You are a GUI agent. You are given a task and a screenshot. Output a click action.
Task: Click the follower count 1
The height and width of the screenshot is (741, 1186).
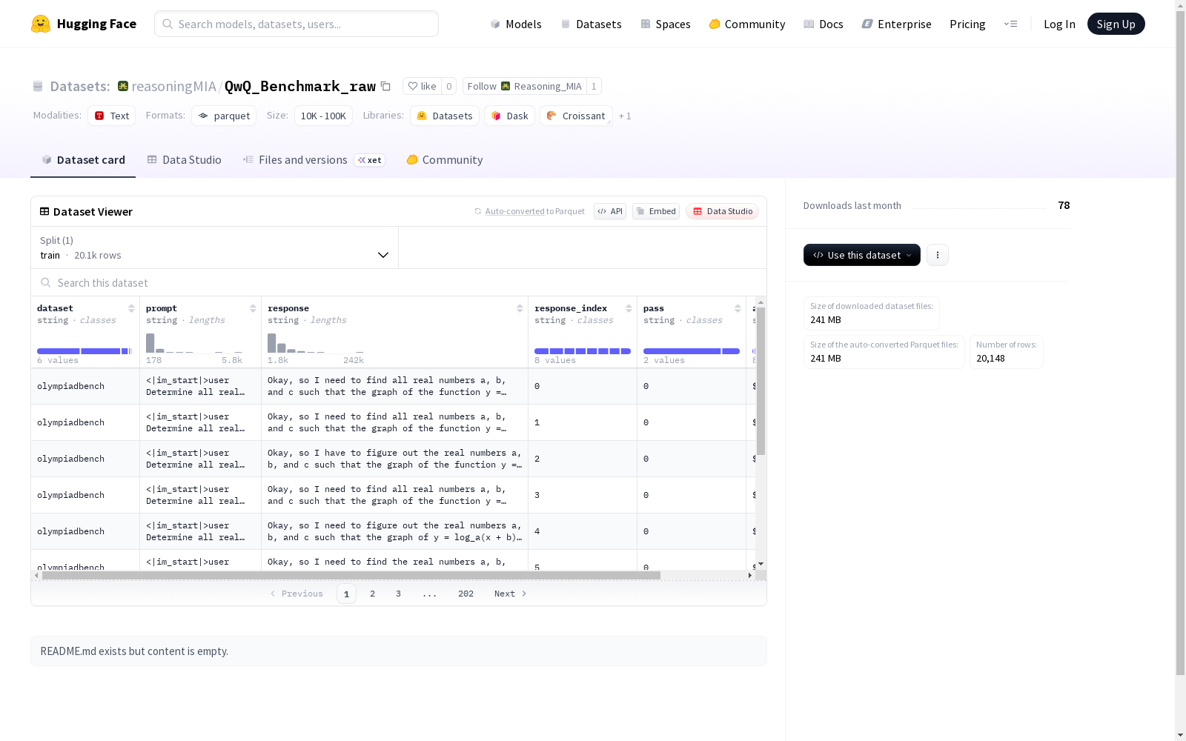(x=594, y=86)
